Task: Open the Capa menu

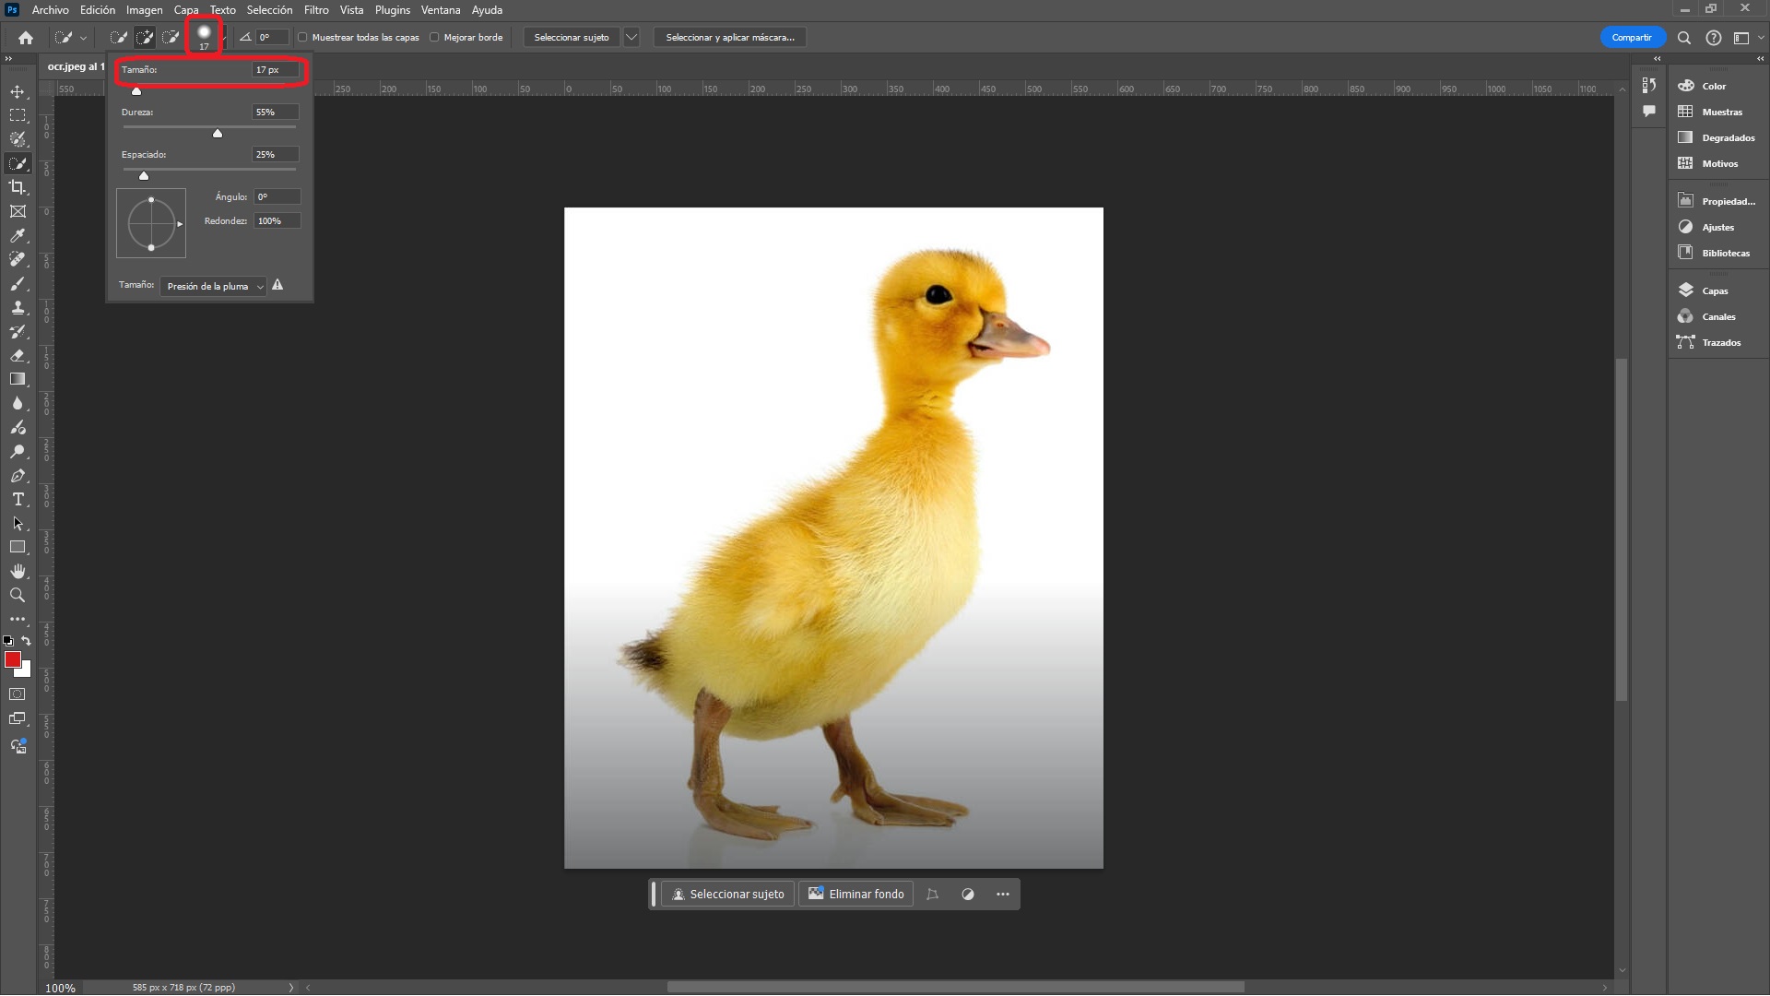Action: (186, 10)
